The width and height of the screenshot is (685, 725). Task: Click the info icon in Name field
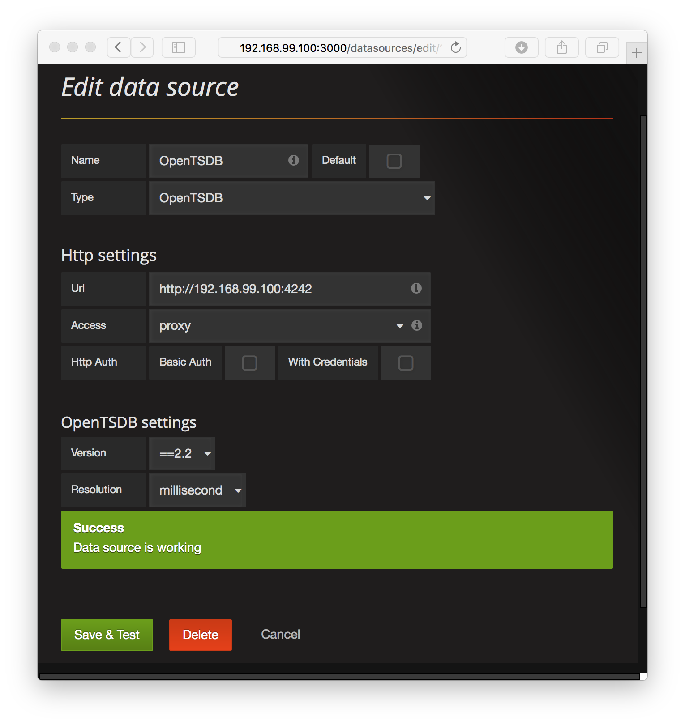(x=294, y=160)
